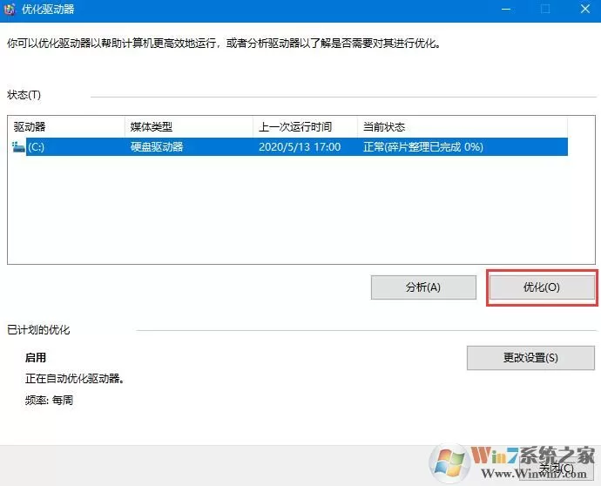Sort by the 驱动器 column header
This screenshot has height=486, width=601.
click(x=66, y=127)
